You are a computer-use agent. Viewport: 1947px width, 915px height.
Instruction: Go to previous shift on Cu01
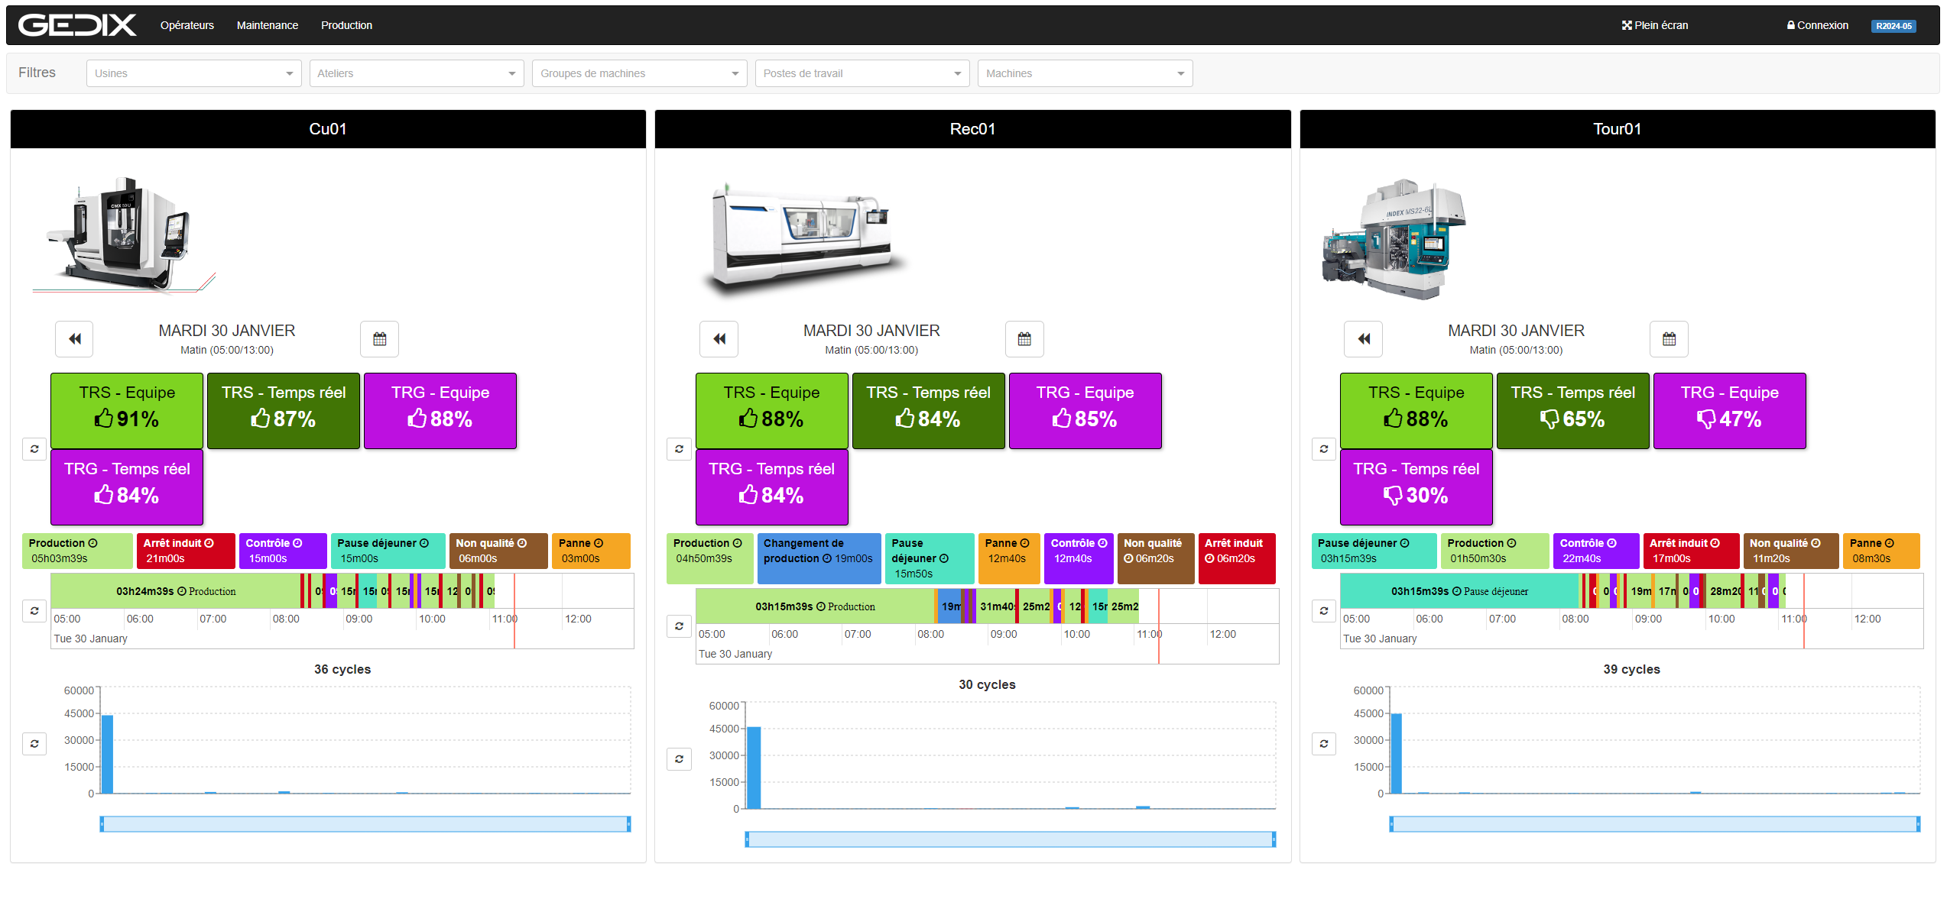pyautogui.click(x=74, y=339)
